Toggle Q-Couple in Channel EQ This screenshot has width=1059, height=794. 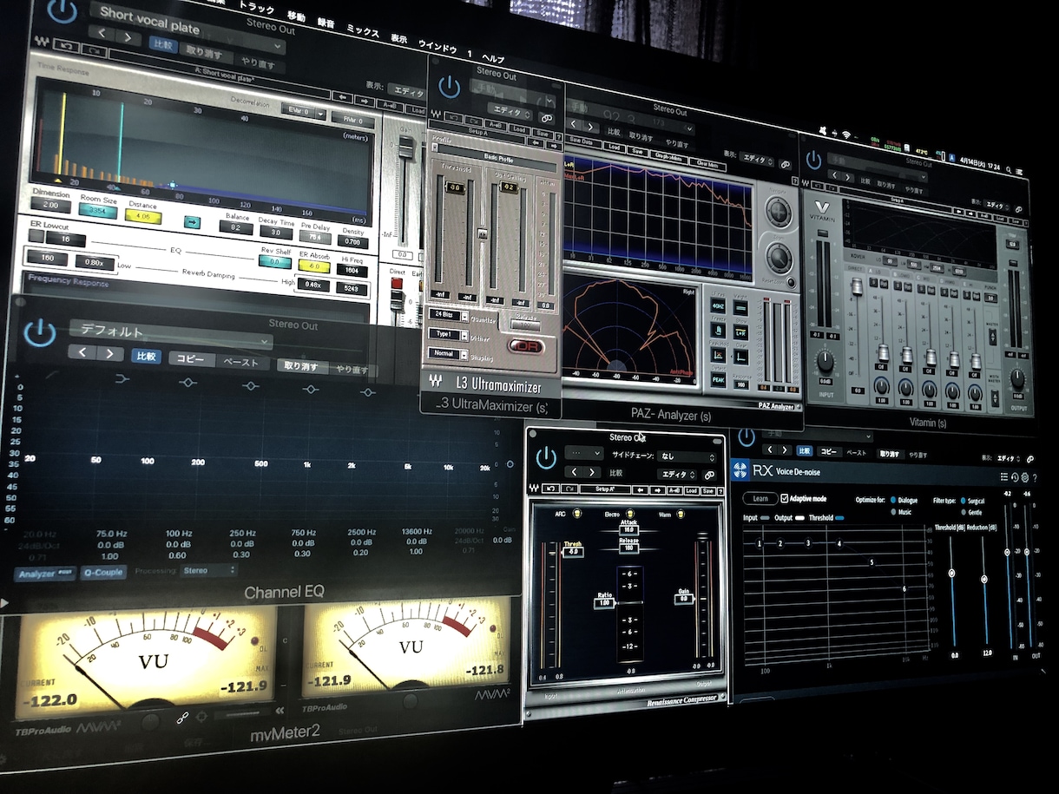pyautogui.click(x=103, y=573)
